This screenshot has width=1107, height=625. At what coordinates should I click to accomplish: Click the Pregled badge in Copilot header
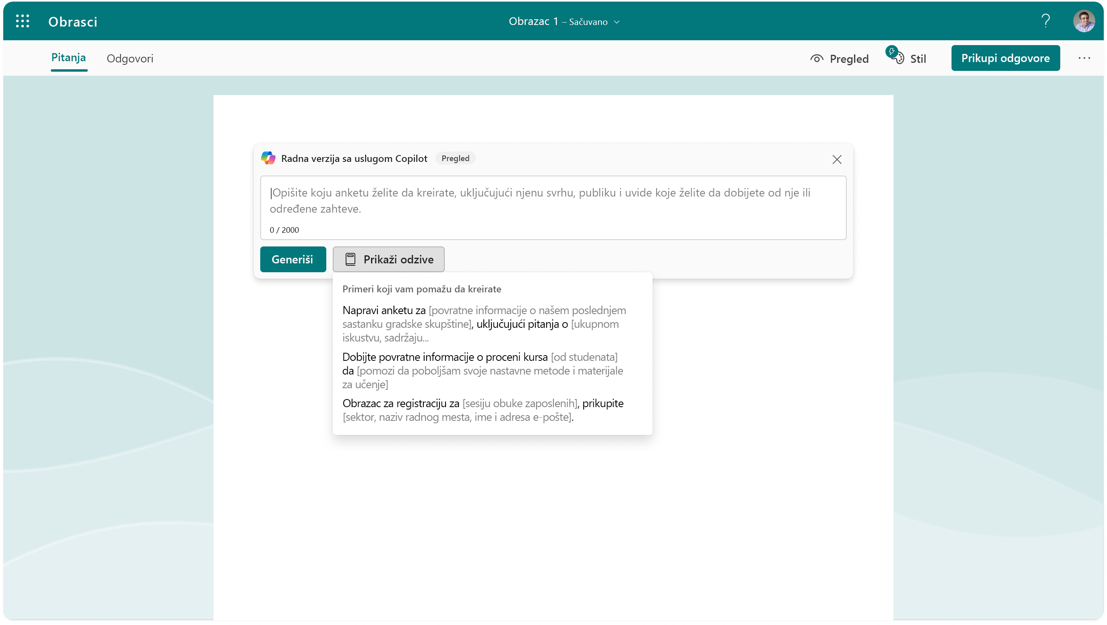(455, 158)
